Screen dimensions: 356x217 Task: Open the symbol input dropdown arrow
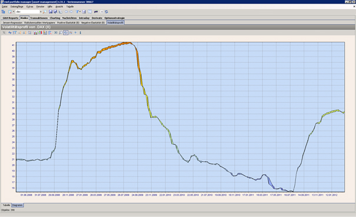(x=41, y=12)
